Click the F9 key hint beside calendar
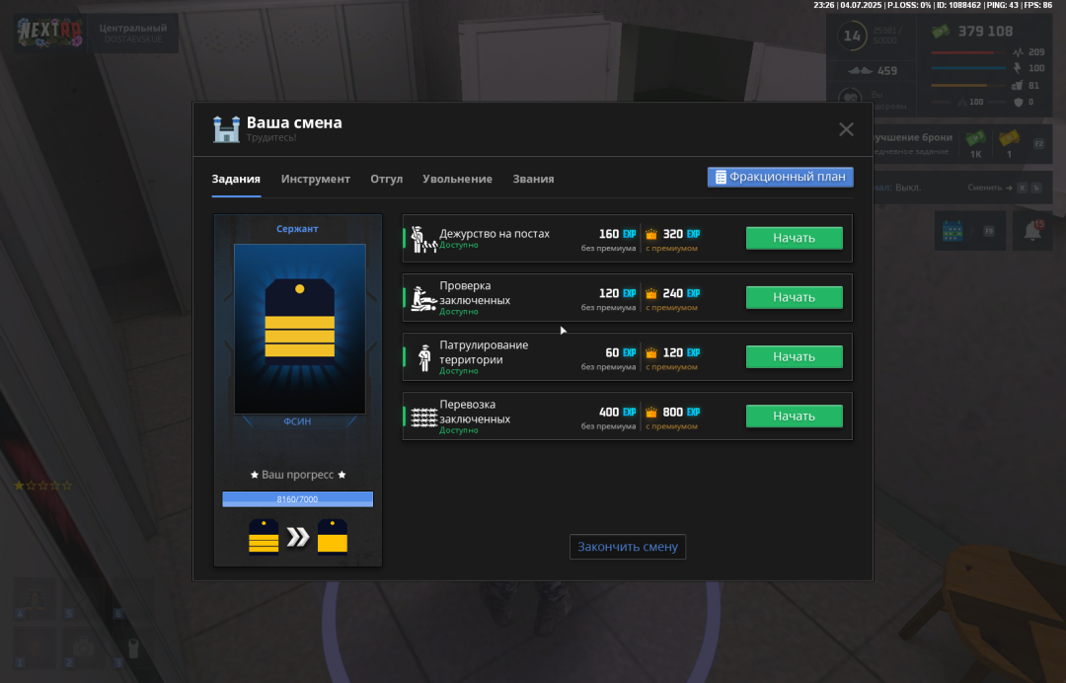The width and height of the screenshot is (1066, 683). pyautogui.click(x=989, y=231)
